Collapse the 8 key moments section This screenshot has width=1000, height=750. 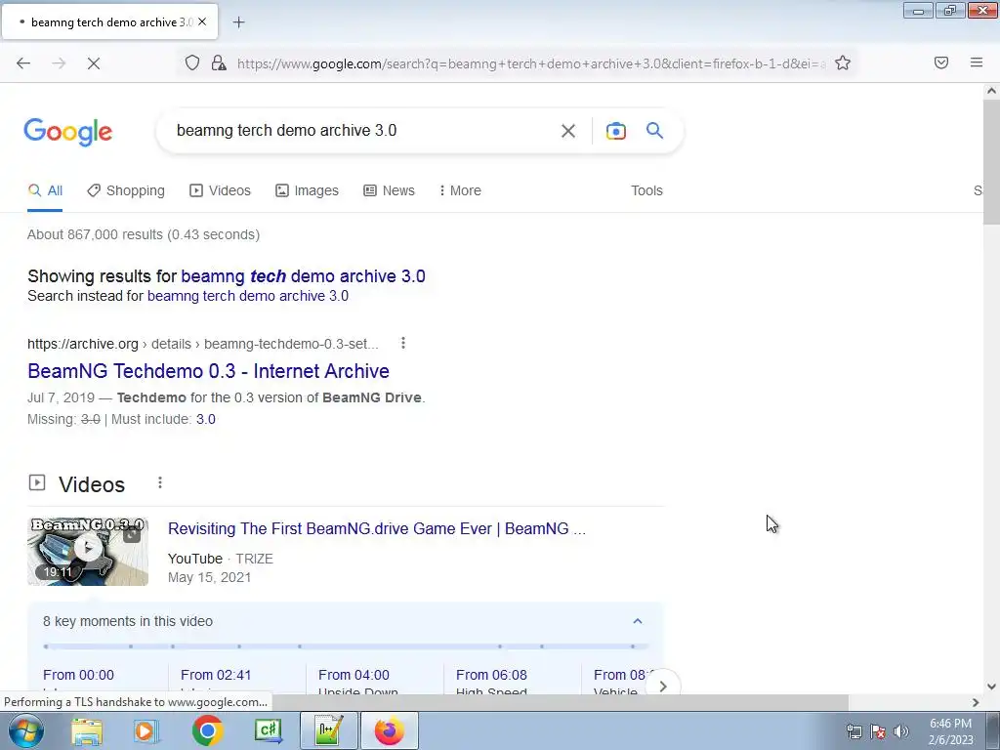click(x=637, y=620)
